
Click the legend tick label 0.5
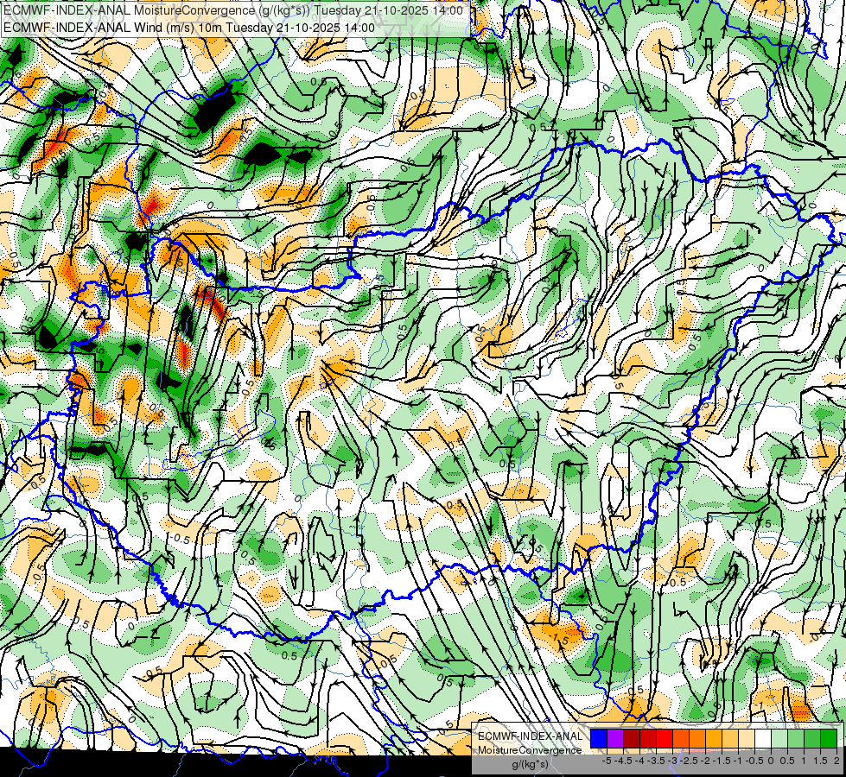pyautogui.click(x=787, y=761)
